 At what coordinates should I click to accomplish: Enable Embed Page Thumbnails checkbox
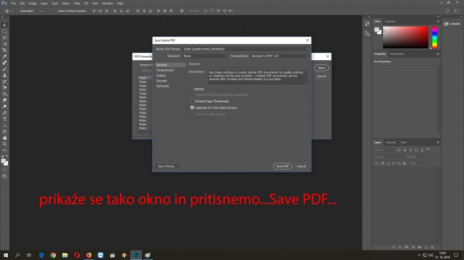pyautogui.click(x=192, y=101)
